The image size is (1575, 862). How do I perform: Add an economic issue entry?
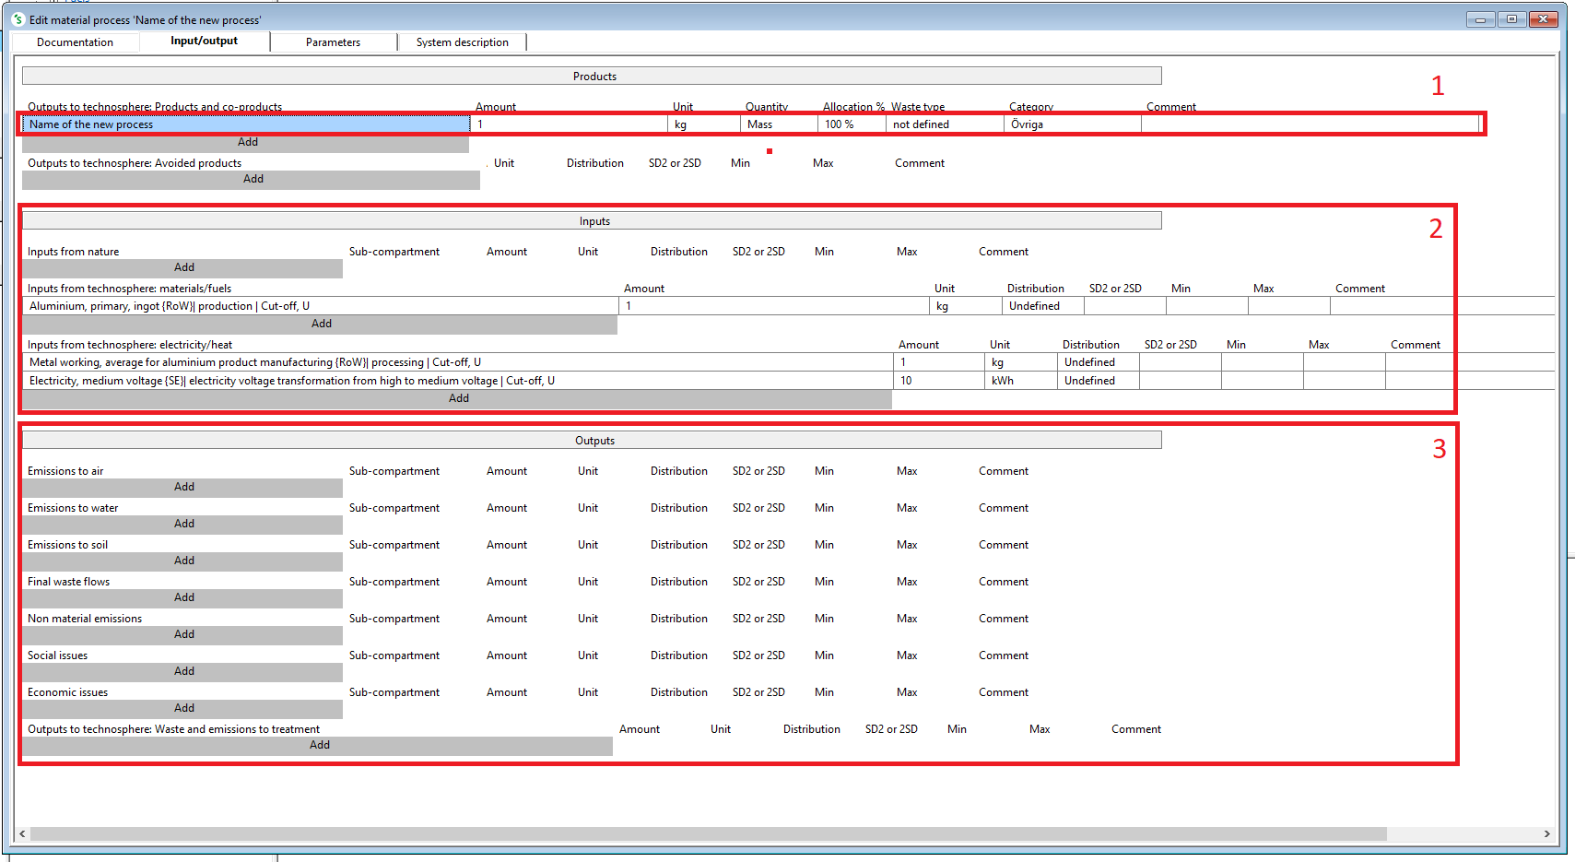pyautogui.click(x=183, y=709)
